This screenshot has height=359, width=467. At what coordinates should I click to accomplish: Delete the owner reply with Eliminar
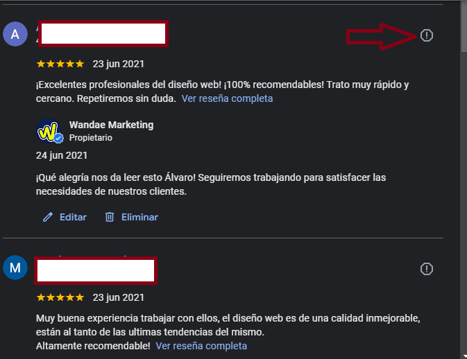[x=139, y=217]
